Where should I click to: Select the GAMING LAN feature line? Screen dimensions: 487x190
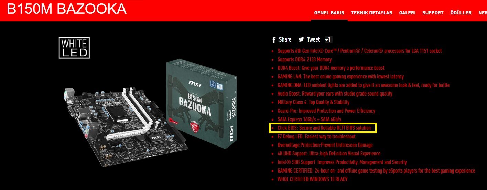pos(340,77)
